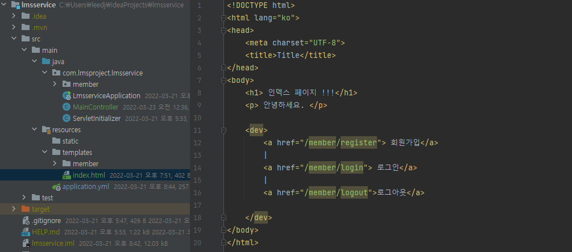The image size is (572, 252).
Task: Click the blue java source folder icon
Action: (x=45, y=61)
